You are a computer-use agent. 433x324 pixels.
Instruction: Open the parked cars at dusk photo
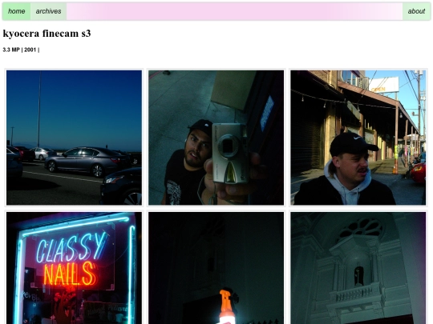coord(74,138)
